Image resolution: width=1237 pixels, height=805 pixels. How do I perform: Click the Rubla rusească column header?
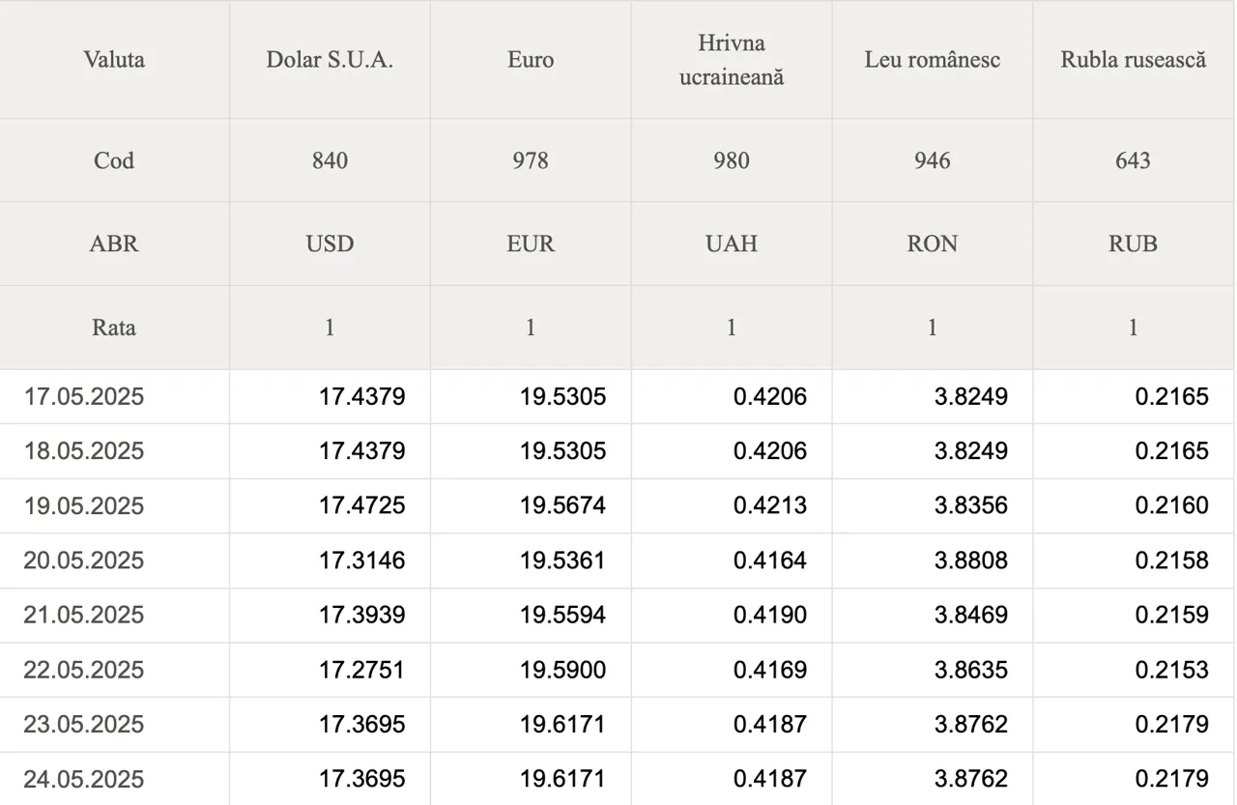pos(1134,60)
